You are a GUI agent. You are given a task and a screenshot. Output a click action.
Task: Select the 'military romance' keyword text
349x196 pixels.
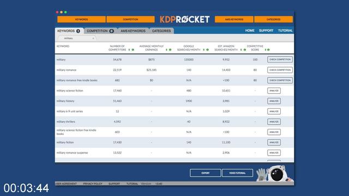tap(67, 70)
